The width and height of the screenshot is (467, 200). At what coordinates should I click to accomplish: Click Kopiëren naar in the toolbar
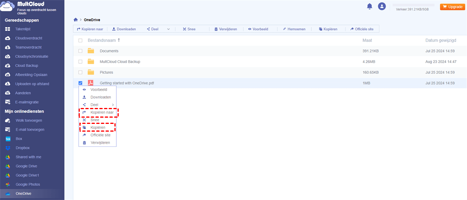pyautogui.click(x=90, y=29)
